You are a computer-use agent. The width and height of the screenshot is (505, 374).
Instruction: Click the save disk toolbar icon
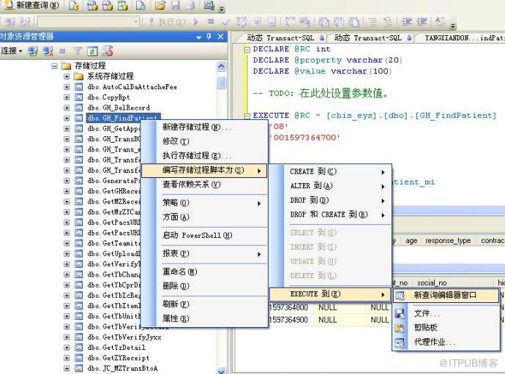[175, 5]
